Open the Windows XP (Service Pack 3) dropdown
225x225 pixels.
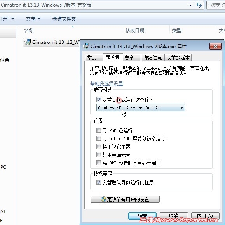point(140,107)
